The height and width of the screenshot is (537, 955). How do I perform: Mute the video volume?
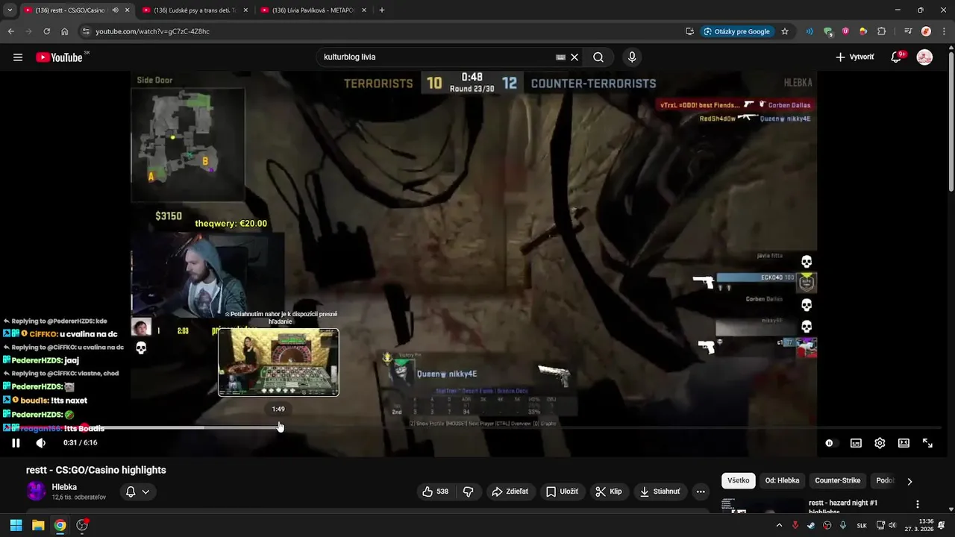[41, 443]
